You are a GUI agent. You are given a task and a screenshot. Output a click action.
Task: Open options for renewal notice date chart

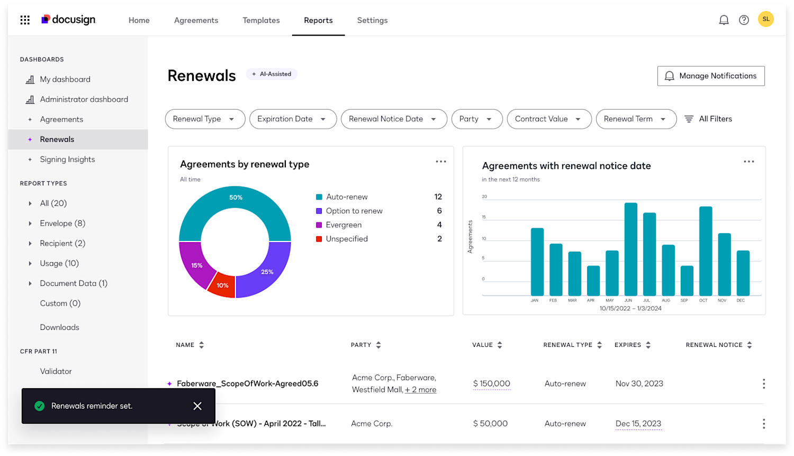749,161
